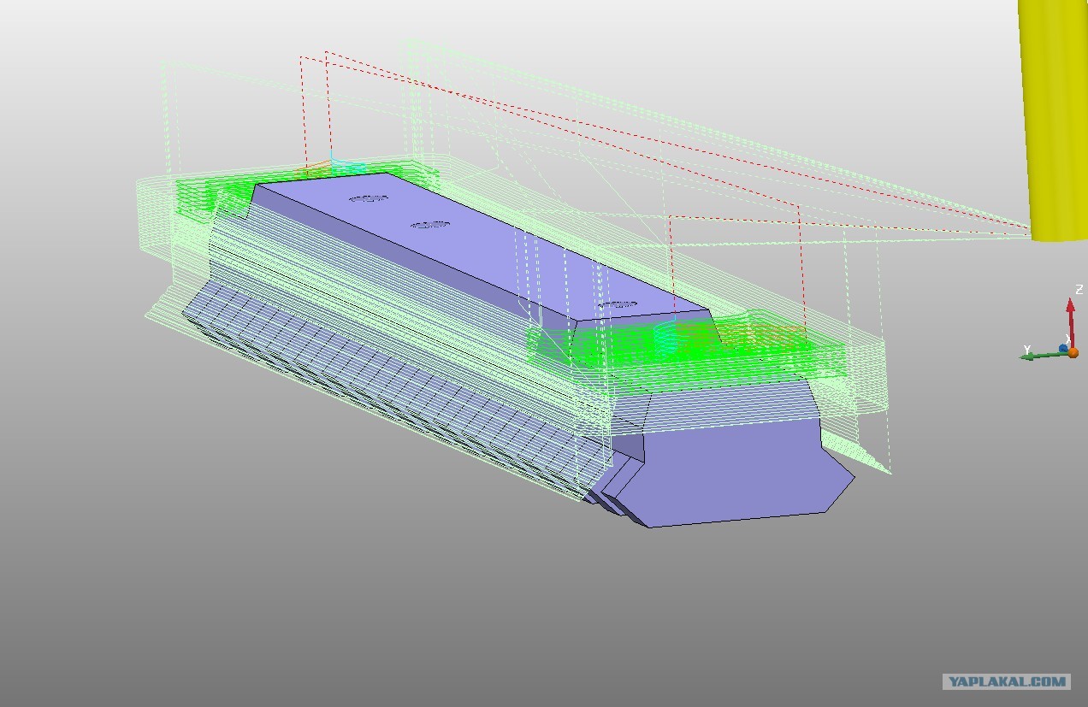Image resolution: width=1088 pixels, height=707 pixels.
Task: Select the blue X axis ball
Action: pyautogui.click(x=1063, y=349)
